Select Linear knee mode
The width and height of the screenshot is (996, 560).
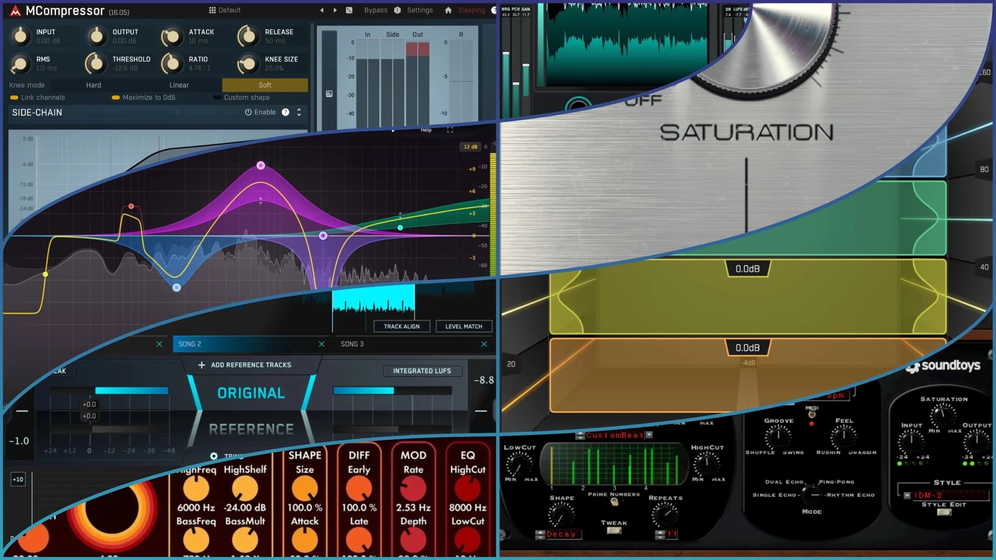tap(179, 85)
